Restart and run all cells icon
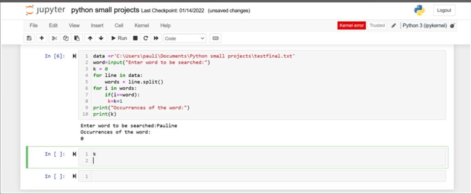 pyautogui.click(x=156, y=38)
